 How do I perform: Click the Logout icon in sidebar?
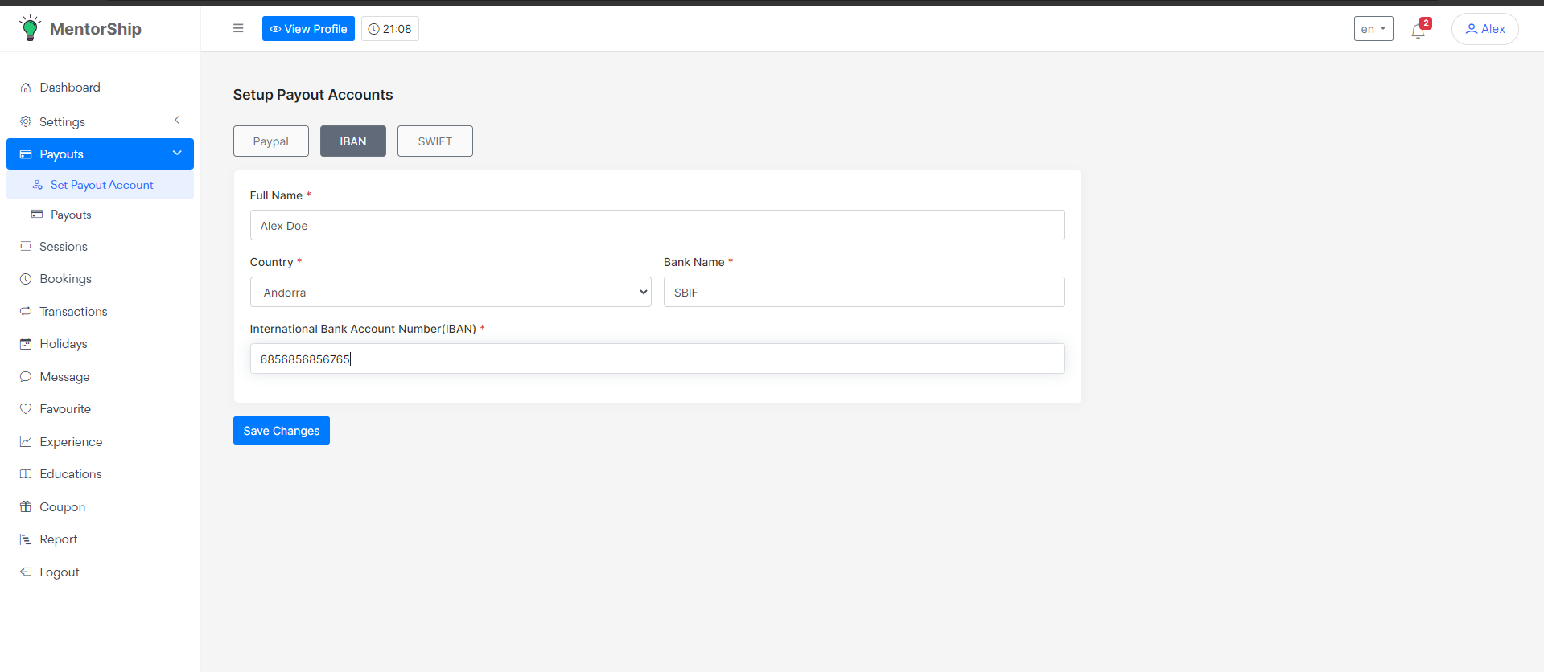[26, 572]
